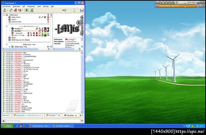Click channel tree scrollbar up arrow

tap(51, 15)
